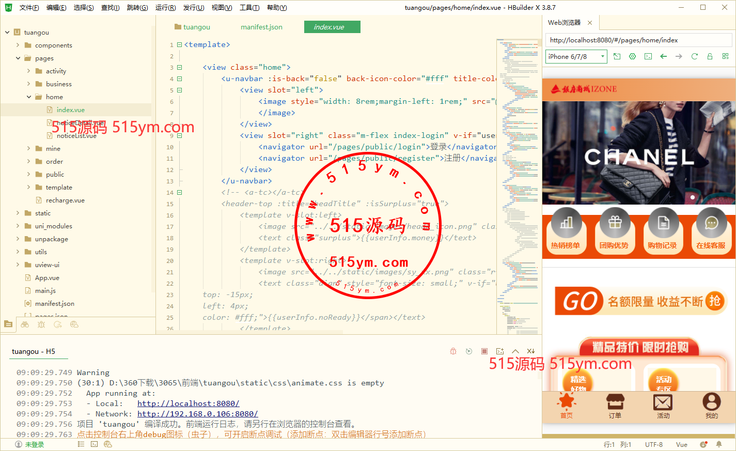736x451 pixels.
Task: Refresh the built-in web browser preview
Action: click(694, 56)
